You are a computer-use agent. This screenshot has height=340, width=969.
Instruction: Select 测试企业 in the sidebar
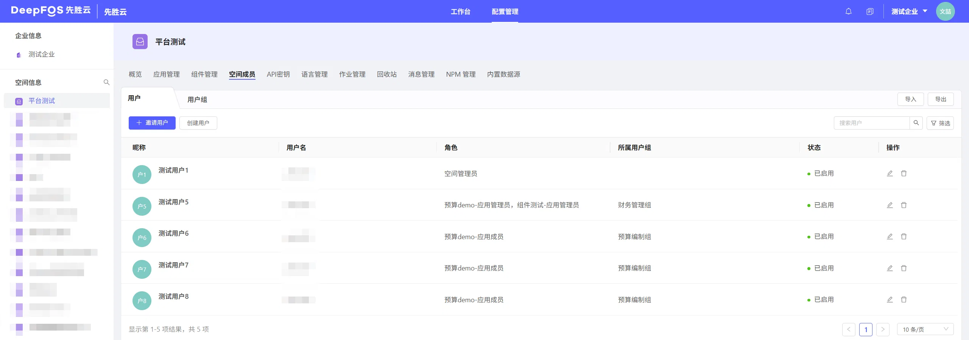(42, 54)
